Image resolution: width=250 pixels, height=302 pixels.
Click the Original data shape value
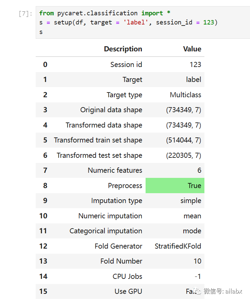pos(184,110)
